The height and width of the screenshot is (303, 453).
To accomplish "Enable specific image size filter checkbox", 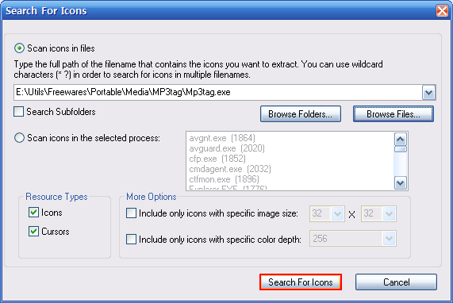I will (x=131, y=213).
